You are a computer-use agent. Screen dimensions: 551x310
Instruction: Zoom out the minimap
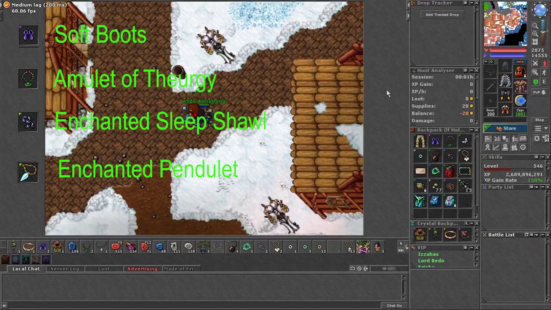pyautogui.click(x=535, y=26)
